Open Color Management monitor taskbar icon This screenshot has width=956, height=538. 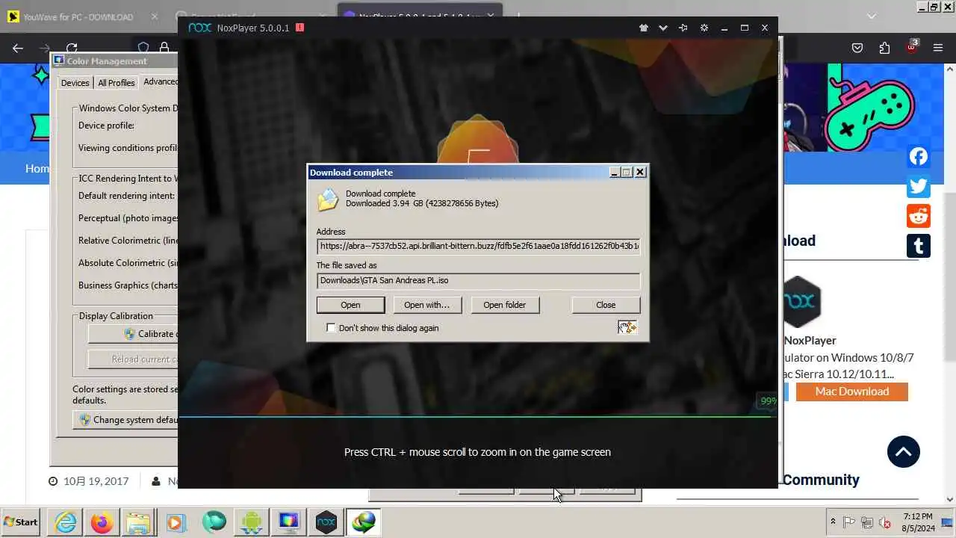click(288, 522)
